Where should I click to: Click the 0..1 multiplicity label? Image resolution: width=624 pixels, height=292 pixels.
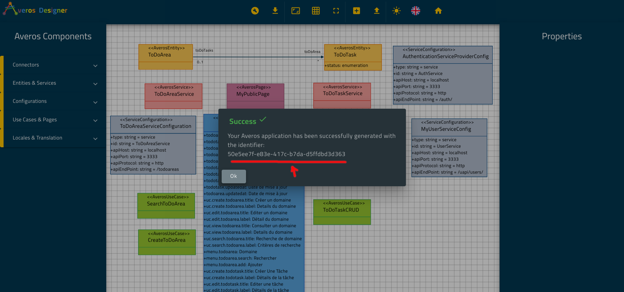point(200,62)
